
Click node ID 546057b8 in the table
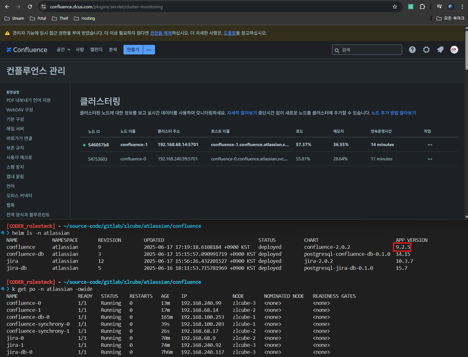pyautogui.click(x=98, y=145)
